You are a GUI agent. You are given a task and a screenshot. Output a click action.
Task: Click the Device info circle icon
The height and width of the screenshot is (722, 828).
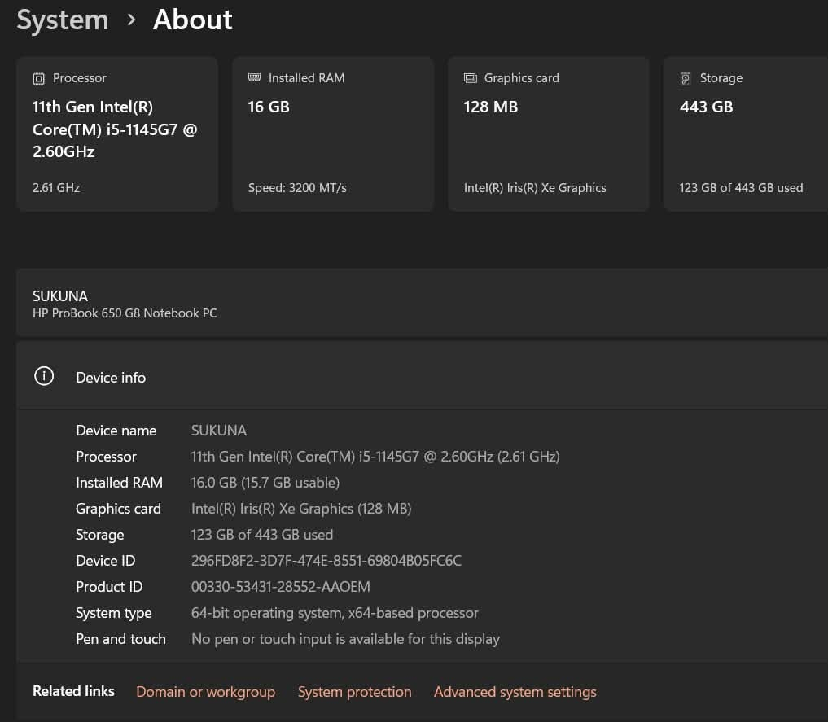44,376
